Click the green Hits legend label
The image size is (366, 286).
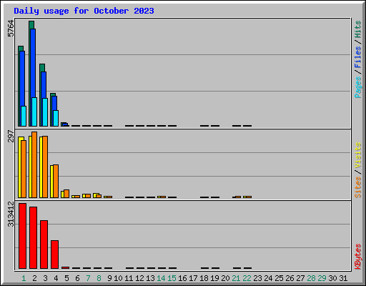click(358, 29)
